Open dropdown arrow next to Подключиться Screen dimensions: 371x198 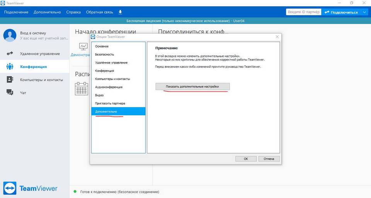(x=364, y=12)
